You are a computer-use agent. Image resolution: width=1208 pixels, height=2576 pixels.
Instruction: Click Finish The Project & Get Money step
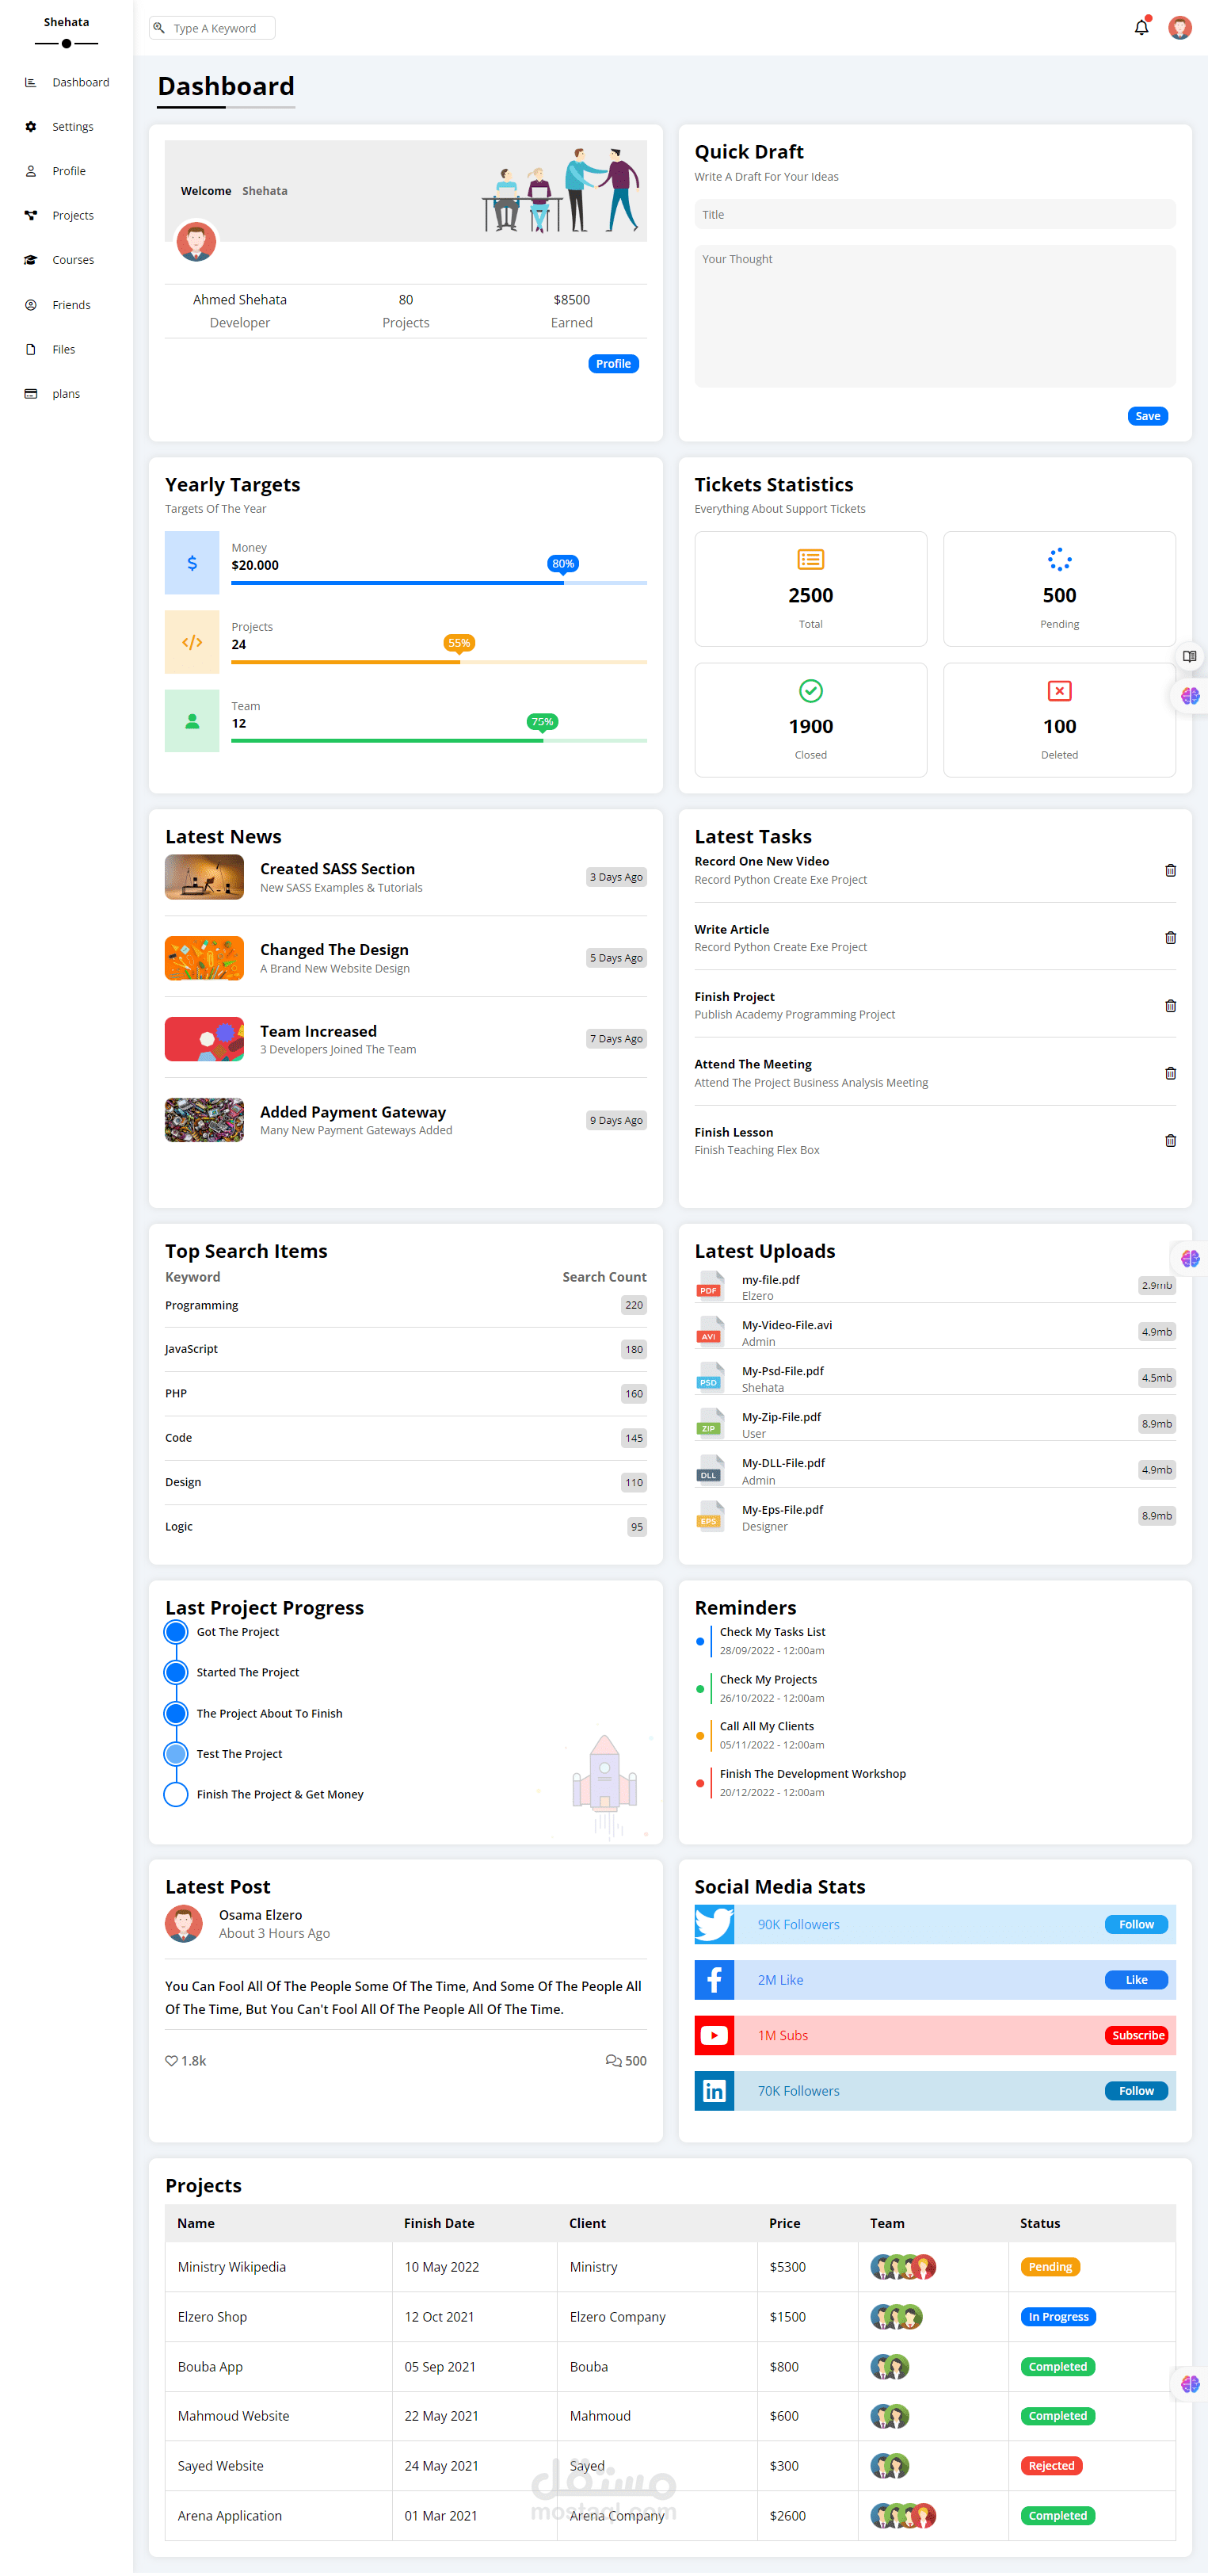280,1795
